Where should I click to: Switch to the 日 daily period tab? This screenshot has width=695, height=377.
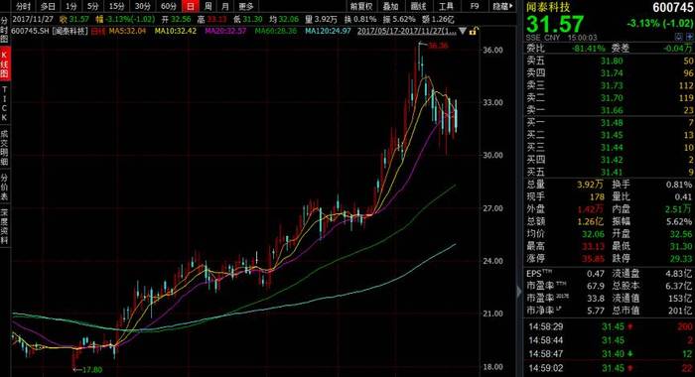click(191, 6)
